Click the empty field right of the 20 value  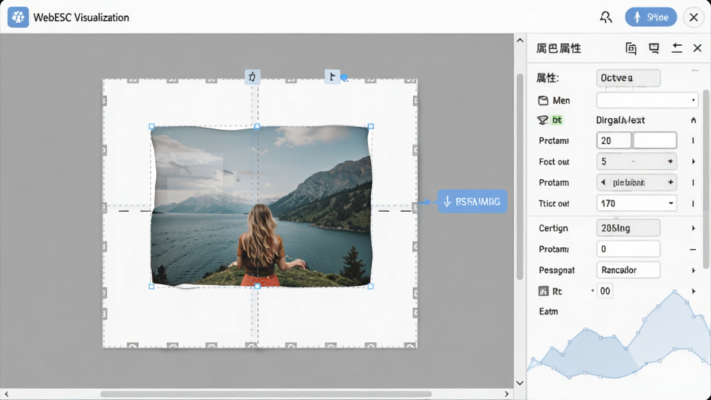(x=655, y=140)
